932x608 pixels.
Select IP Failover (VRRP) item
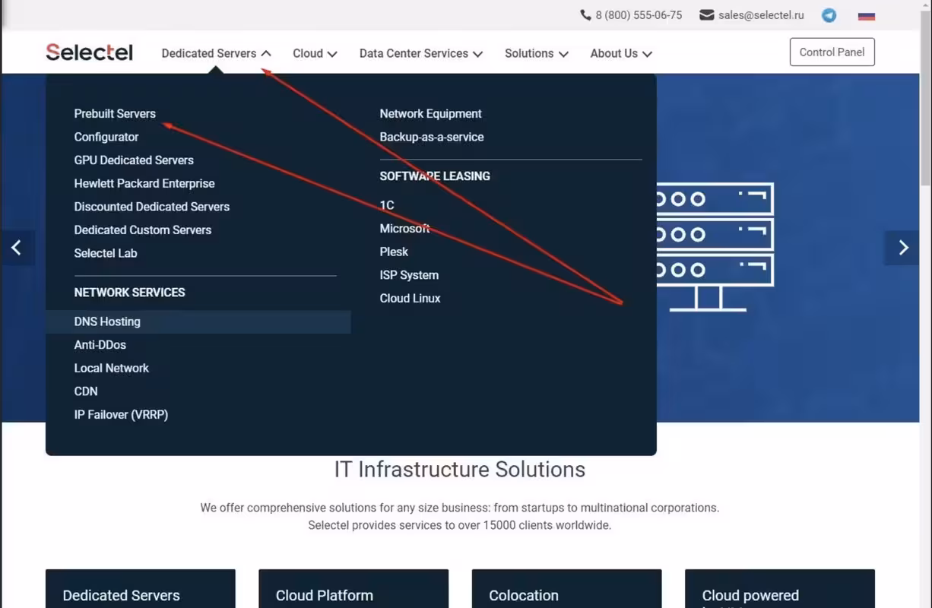click(x=121, y=414)
